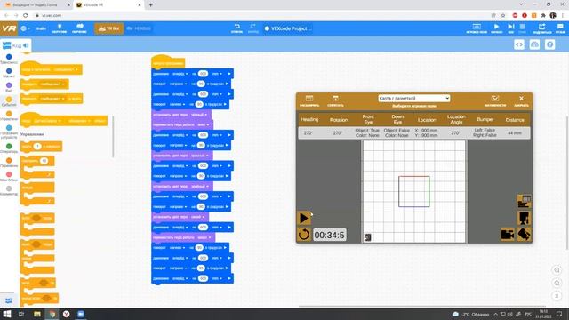Select the Комментарии gray block category
569x320 pixels.
pyautogui.click(x=9, y=190)
